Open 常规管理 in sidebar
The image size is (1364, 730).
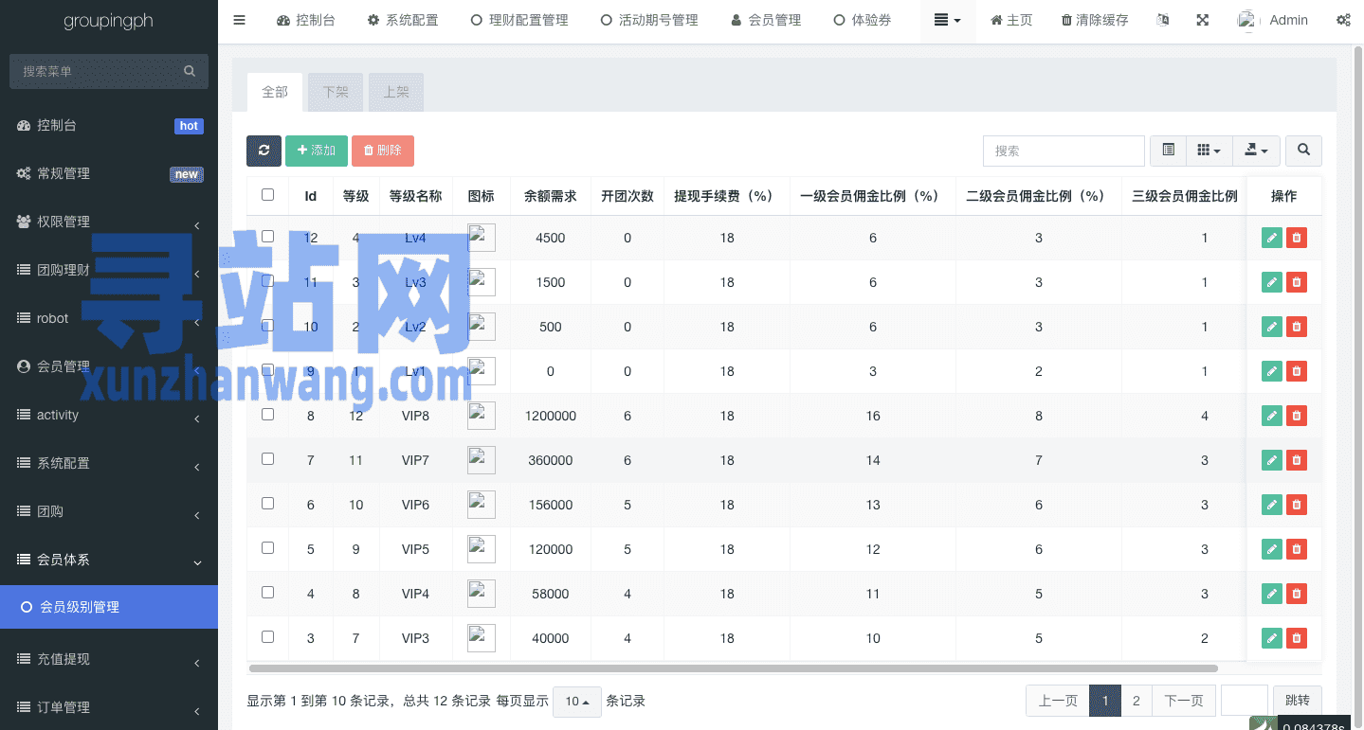(x=109, y=173)
